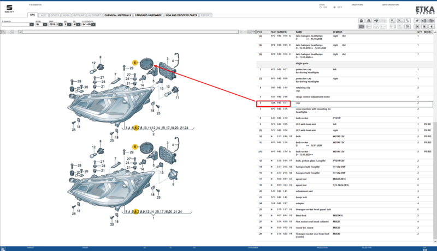Click the add-to-list cart icon above shopping cart
The image size is (437, 251).
tap(408, 21)
